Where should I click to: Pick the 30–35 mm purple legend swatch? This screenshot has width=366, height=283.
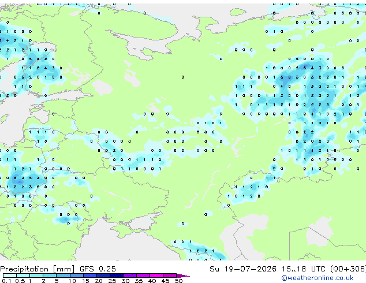[x=130, y=275]
